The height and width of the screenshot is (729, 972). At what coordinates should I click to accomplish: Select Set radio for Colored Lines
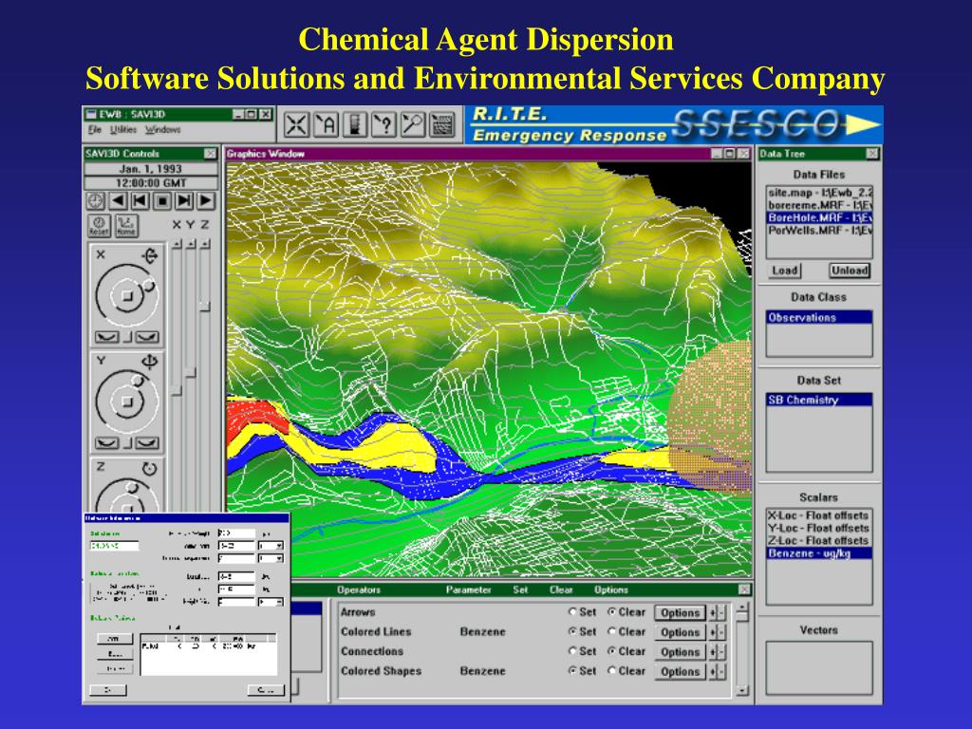click(x=572, y=631)
